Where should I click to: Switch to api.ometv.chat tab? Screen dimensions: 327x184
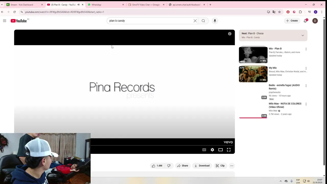point(186,5)
